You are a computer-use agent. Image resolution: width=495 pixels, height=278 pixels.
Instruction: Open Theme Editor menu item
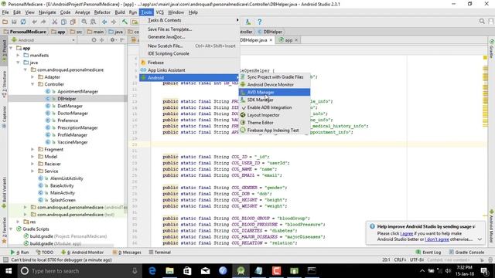[x=275, y=123]
